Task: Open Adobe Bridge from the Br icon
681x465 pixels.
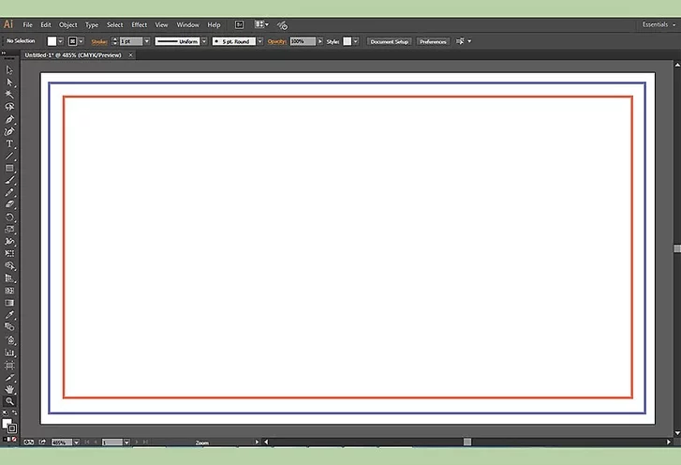Action: pos(239,24)
